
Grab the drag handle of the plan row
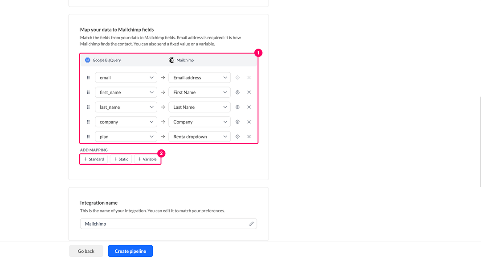[x=88, y=136]
